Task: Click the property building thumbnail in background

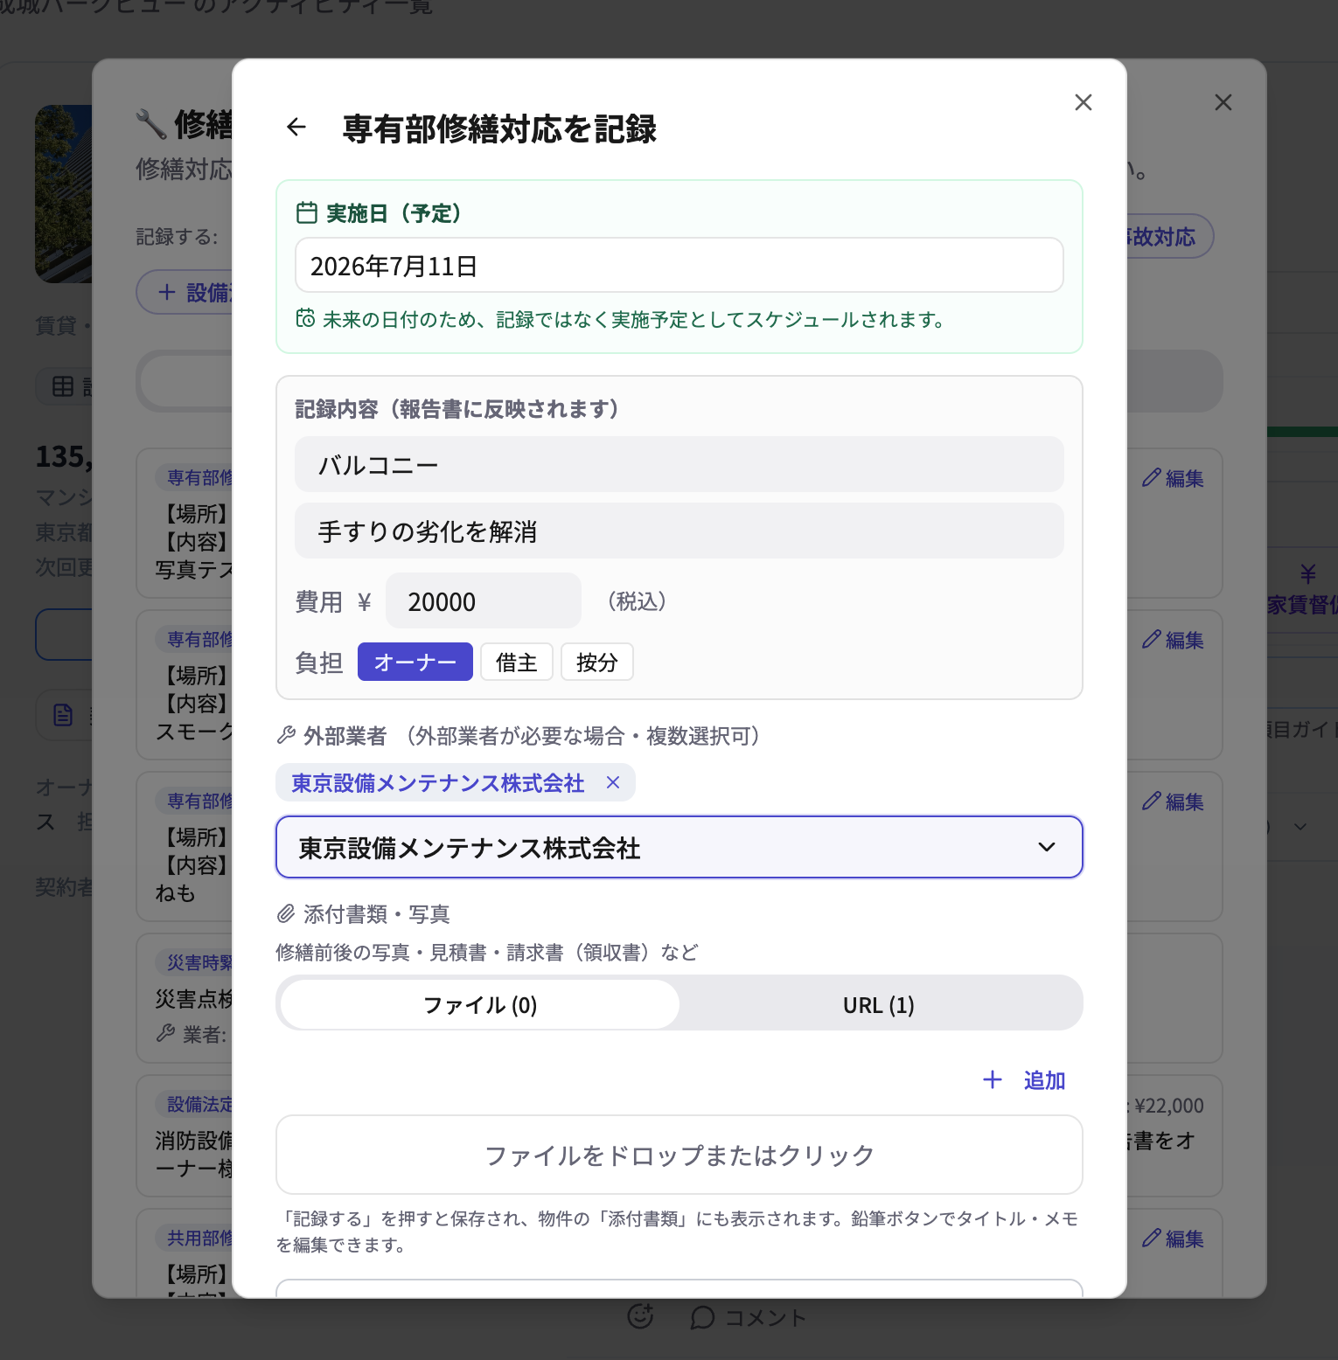Action: tap(63, 194)
